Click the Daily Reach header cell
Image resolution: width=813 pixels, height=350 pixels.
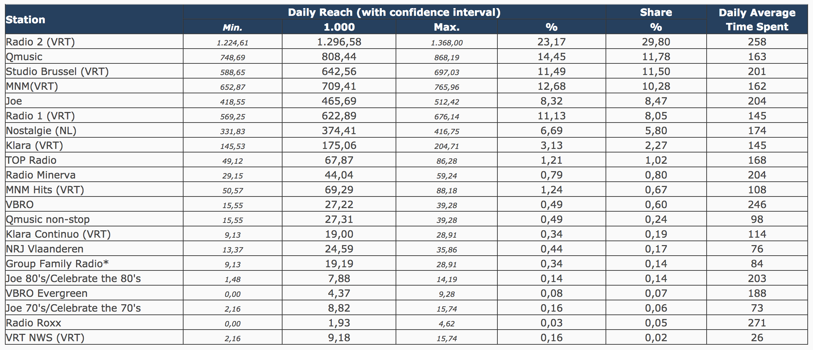pos(394,12)
